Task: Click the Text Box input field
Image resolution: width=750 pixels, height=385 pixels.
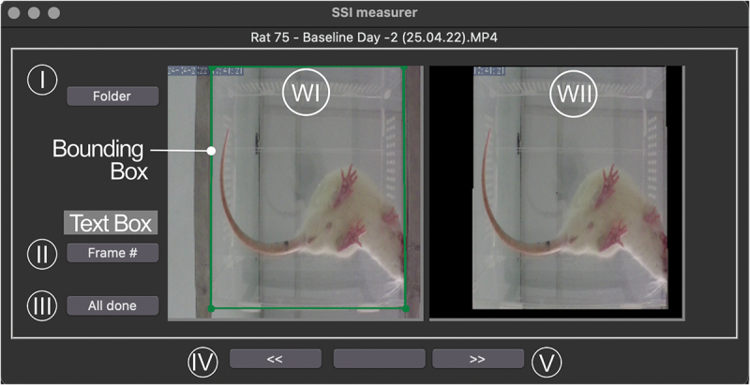Action: click(111, 223)
